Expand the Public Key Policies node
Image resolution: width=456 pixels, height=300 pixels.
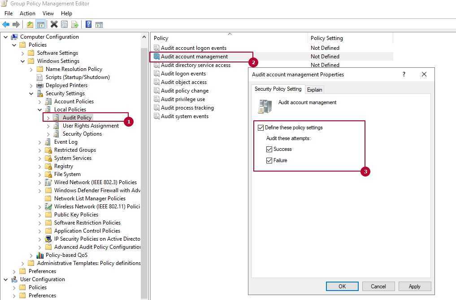[x=40, y=215]
